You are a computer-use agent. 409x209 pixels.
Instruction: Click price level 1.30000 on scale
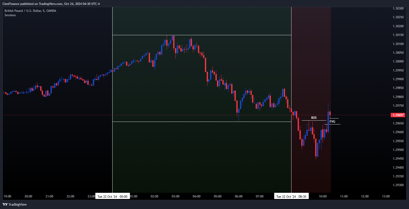pos(398,61)
